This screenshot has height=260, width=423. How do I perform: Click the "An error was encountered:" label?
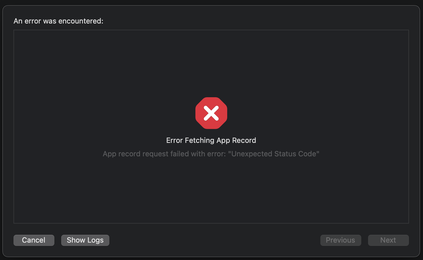click(x=58, y=21)
